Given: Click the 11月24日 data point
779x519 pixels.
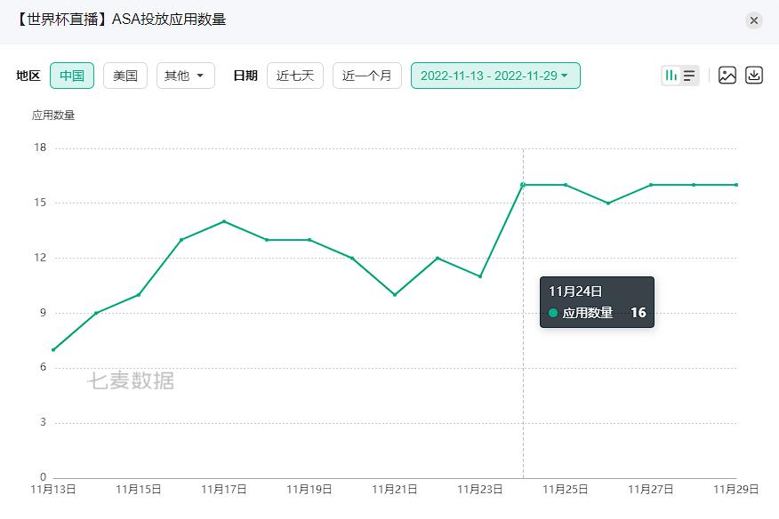Looking at the screenshot, I should 523,185.
